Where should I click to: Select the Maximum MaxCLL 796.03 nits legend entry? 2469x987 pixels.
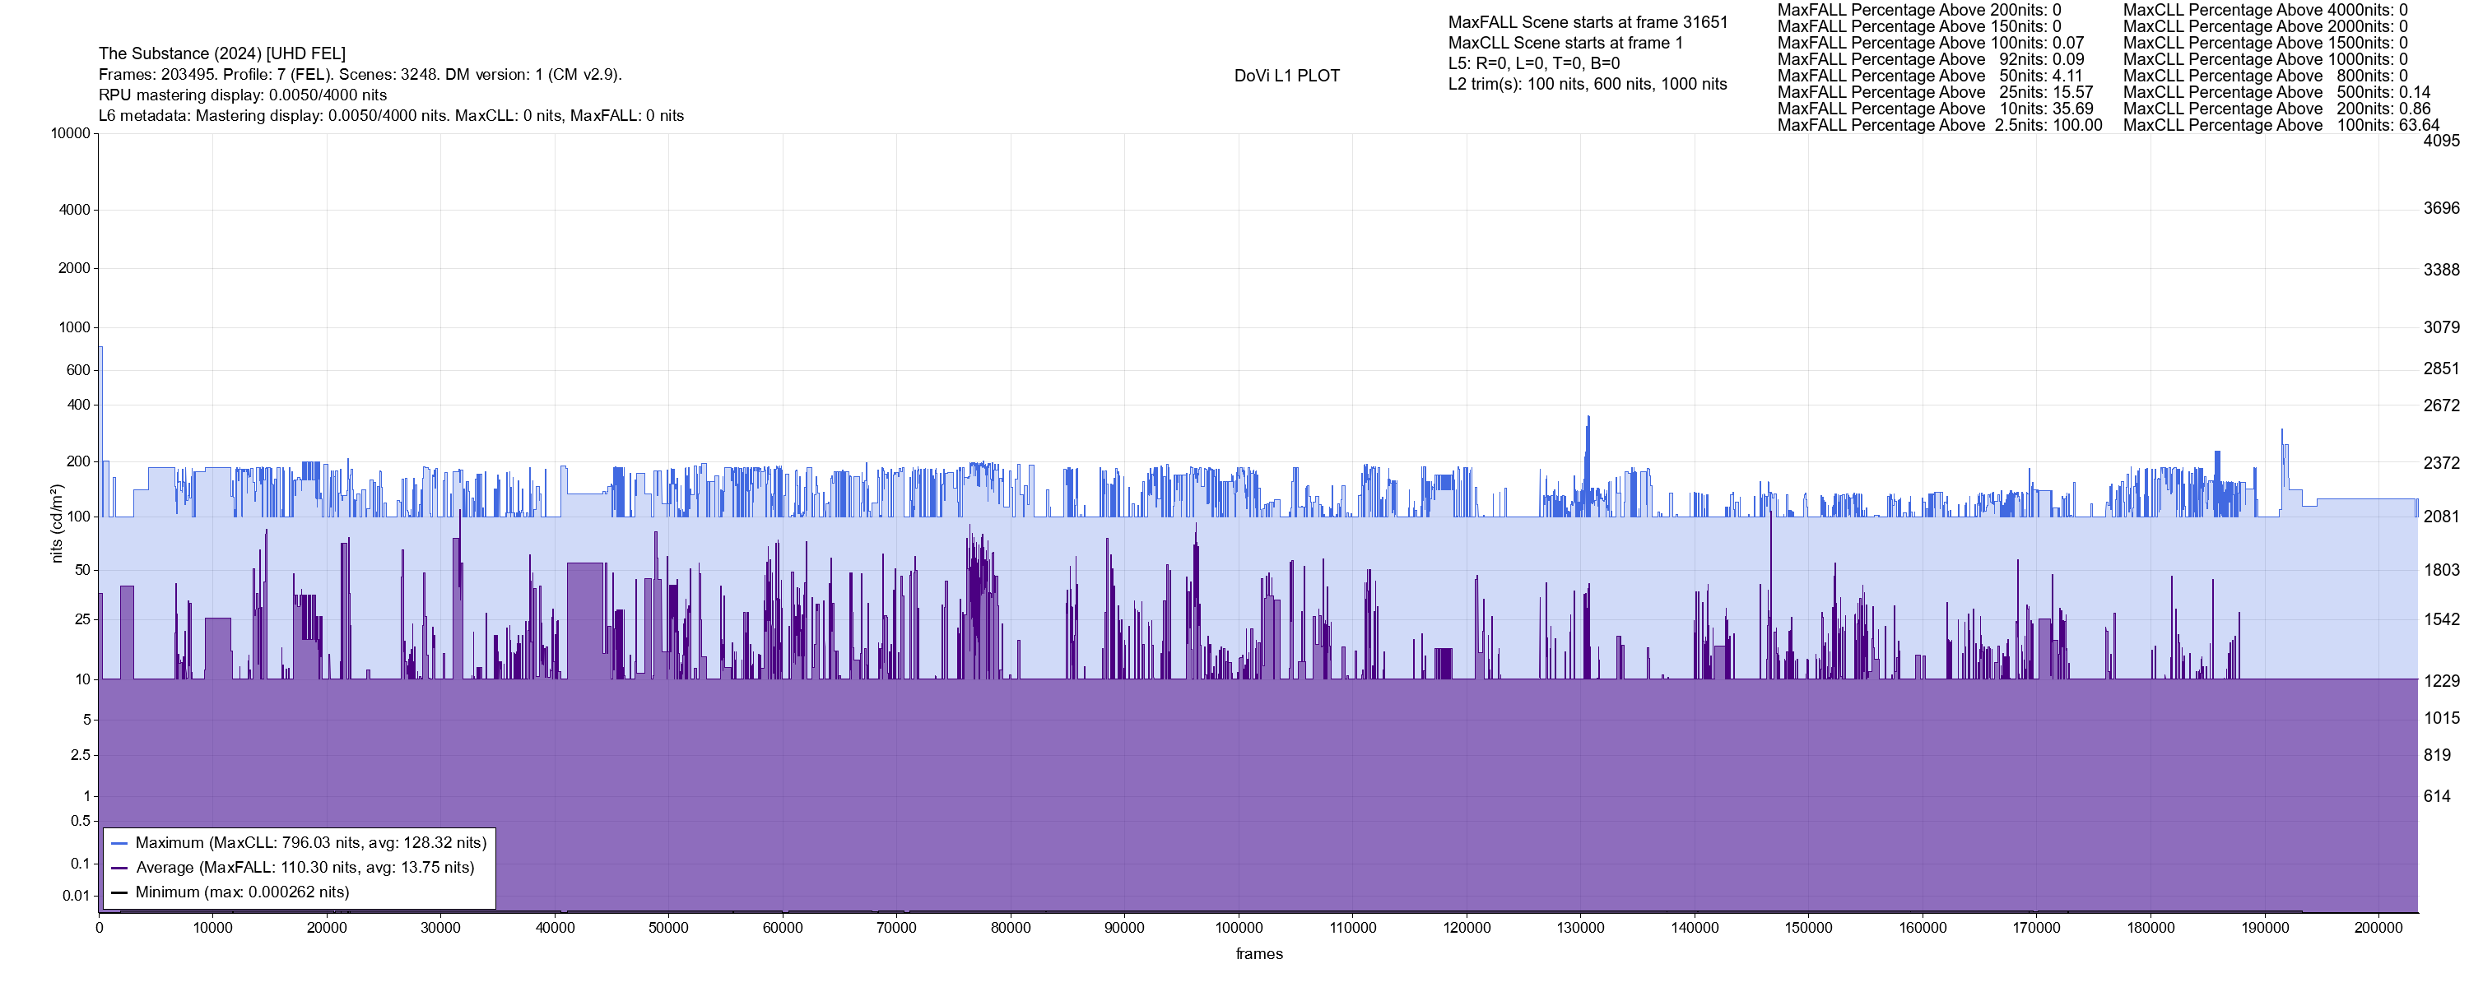tap(310, 843)
